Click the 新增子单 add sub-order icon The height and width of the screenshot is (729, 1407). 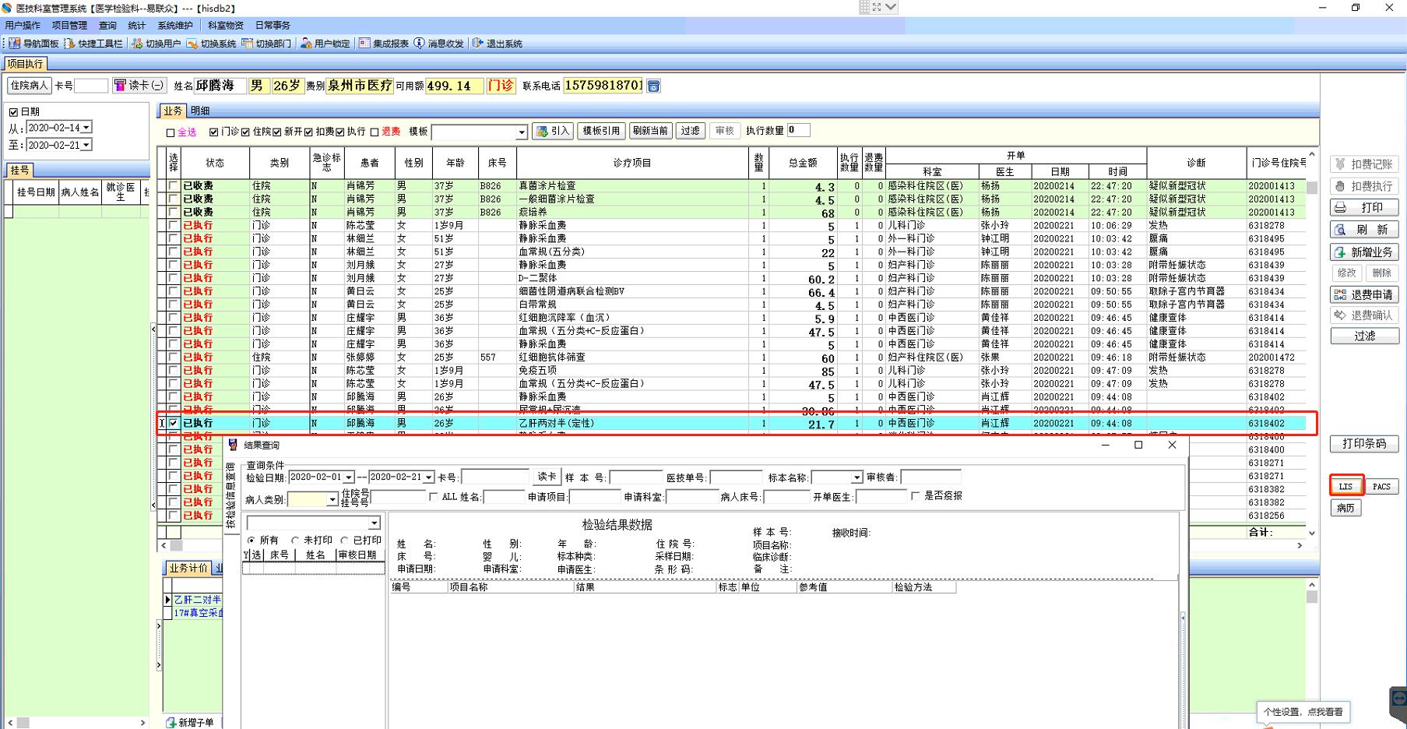pyautogui.click(x=171, y=723)
